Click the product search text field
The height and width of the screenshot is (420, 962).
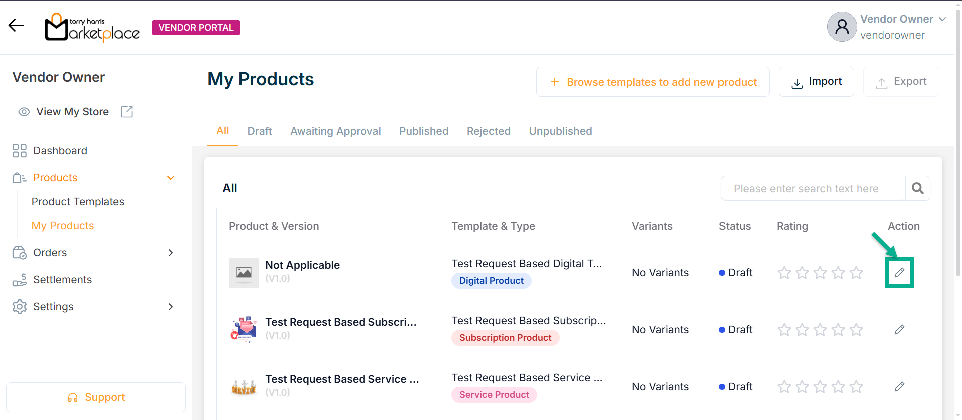tap(812, 188)
